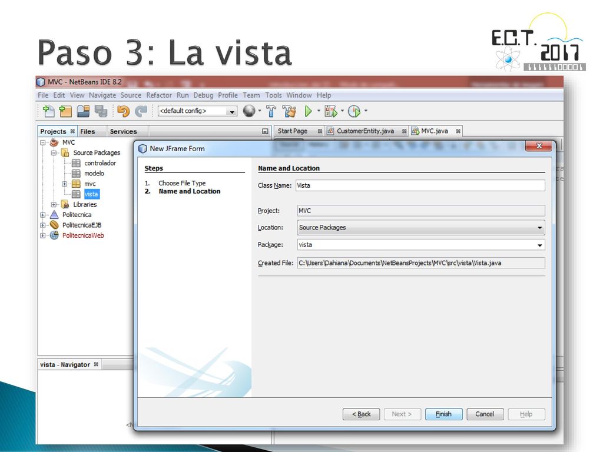The width and height of the screenshot is (603, 452).
Task: Close the Start Page editor tab
Action: click(x=320, y=131)
